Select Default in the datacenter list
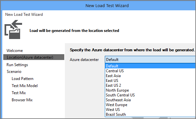This screenshot has height=119, width=196. [x=150, y=66]
